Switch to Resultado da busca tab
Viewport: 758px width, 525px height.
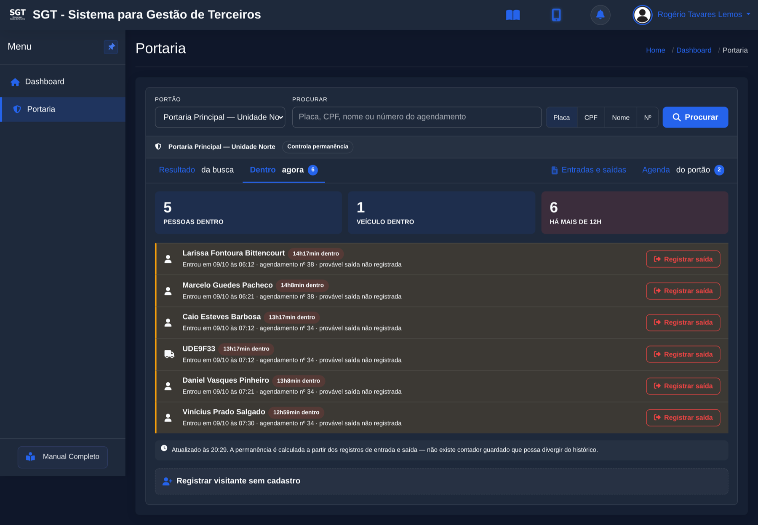coord(196,170)
